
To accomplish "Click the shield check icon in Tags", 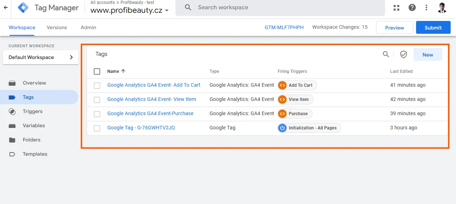I will click(404, 54).
